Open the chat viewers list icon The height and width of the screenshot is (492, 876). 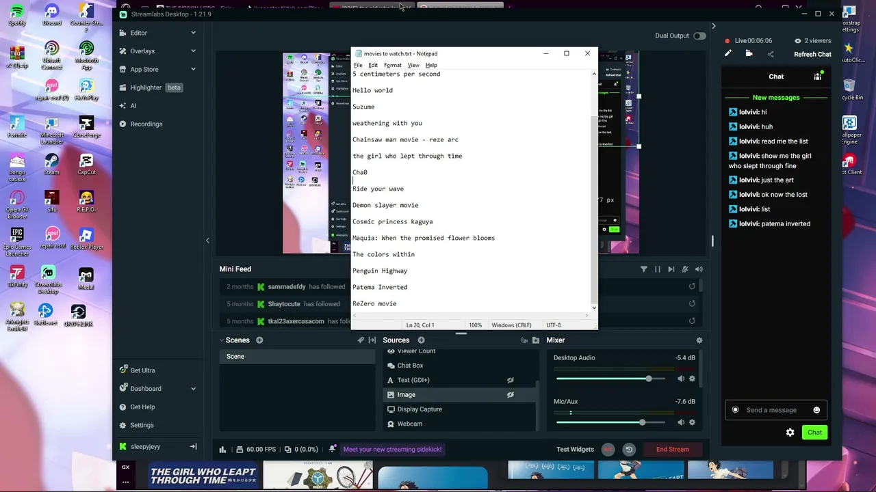coord(818,77)
